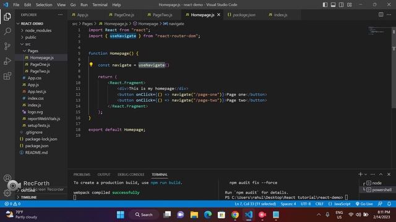Click the new terminal plus icon
The image size is (396, 222).
[360, 174]
